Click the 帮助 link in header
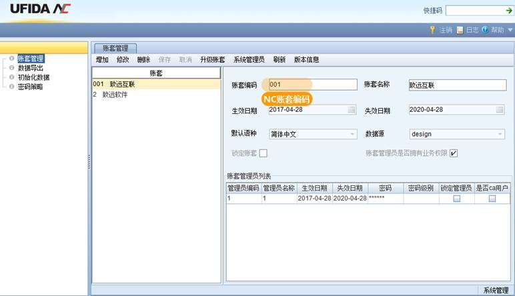This screenshot has height=296, width=515. (x=498, y=30)
